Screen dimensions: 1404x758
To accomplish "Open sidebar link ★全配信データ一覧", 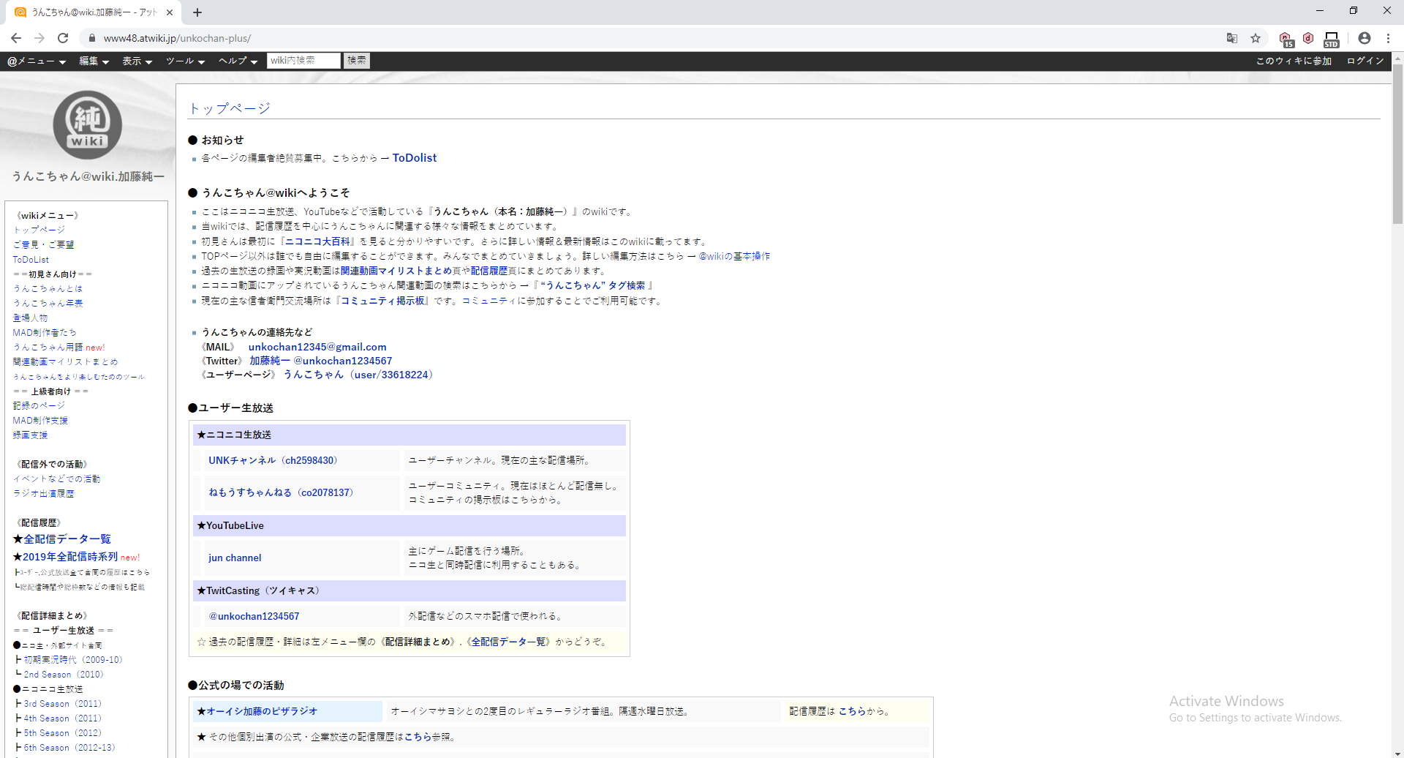I will coord(61,539).
